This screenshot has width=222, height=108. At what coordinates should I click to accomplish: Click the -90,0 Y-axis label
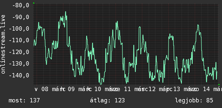[x=21, y=17]
